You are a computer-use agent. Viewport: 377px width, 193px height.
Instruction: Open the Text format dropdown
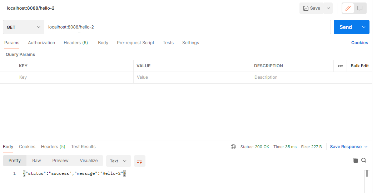click(118, 161)
